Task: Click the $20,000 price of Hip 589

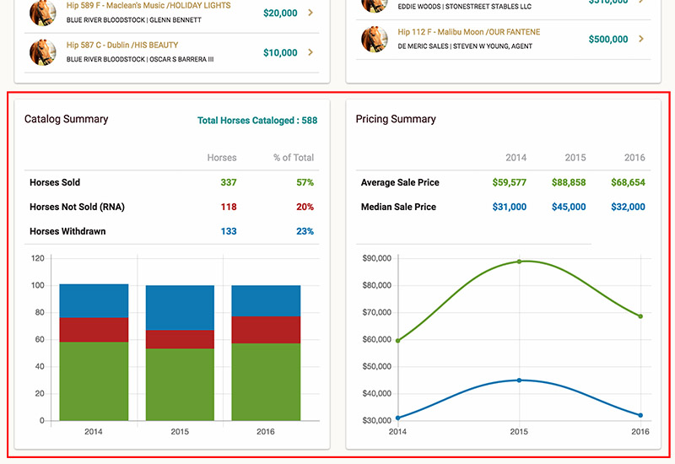Action: [x=280, y=13]
